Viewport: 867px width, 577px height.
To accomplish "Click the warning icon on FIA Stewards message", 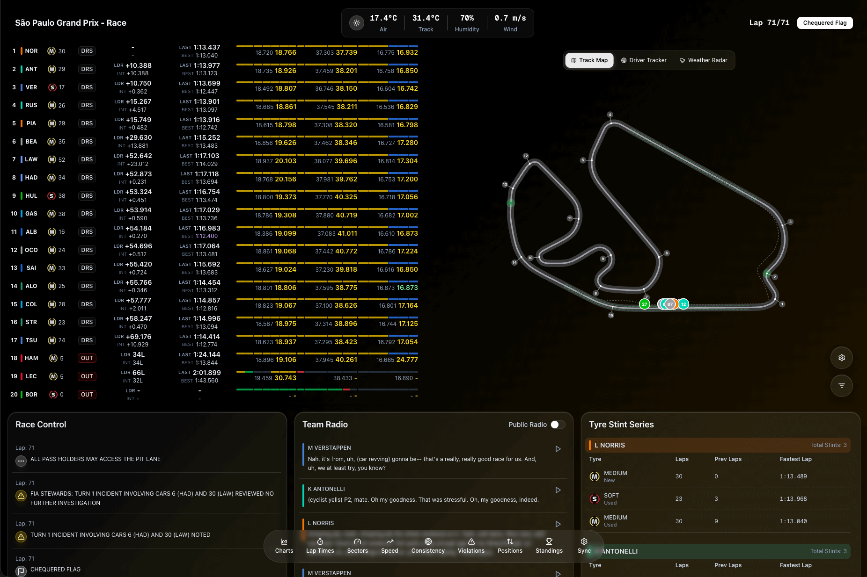I will point(21,496).
